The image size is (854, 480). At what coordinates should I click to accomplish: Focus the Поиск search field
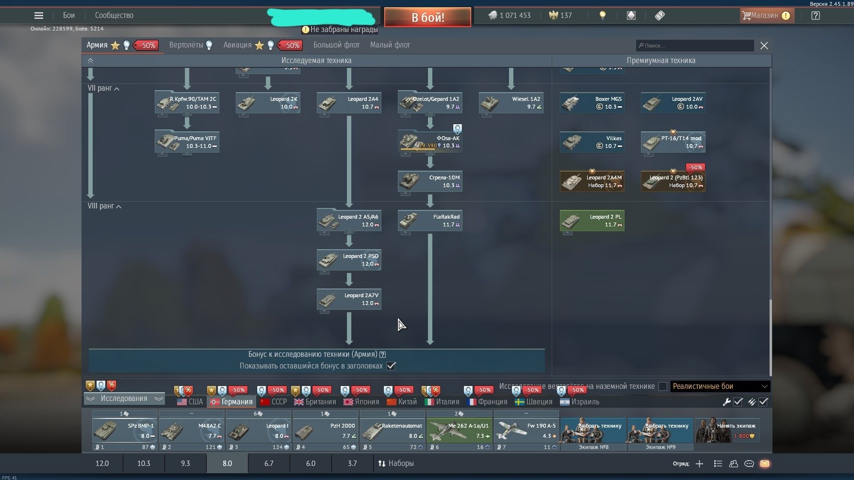(695, 46)
